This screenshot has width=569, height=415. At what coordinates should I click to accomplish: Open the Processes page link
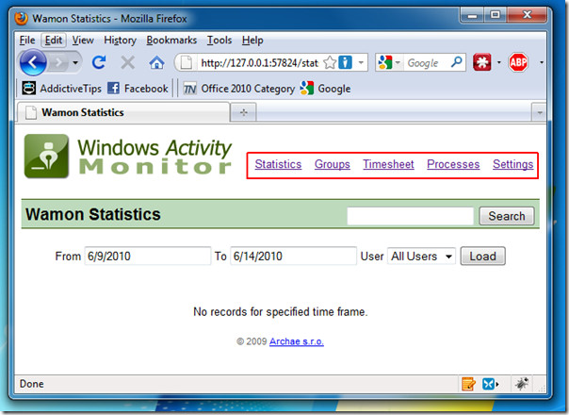[x=453, y=164]
